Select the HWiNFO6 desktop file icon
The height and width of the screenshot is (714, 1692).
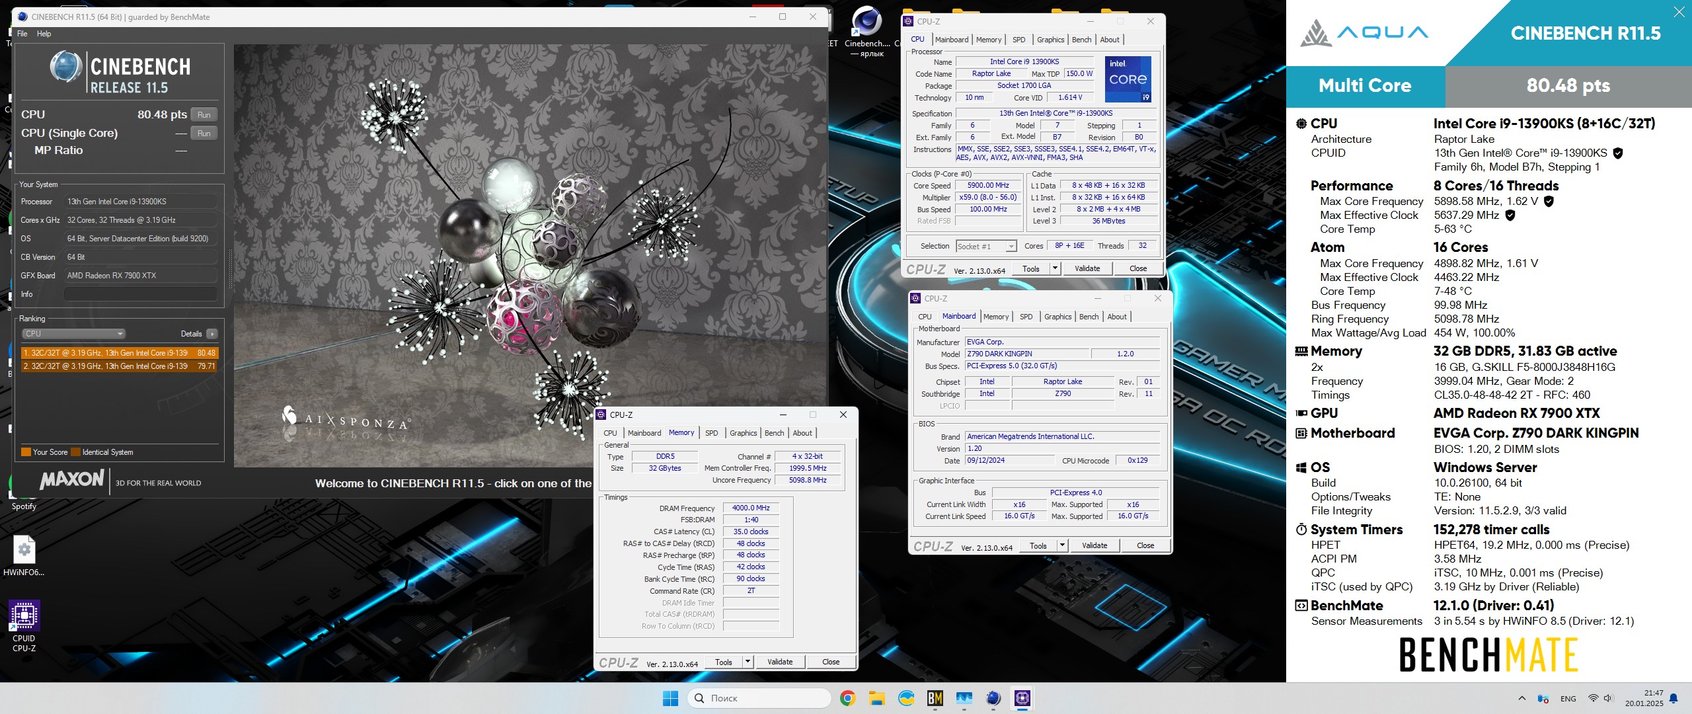[x=24, y=555]
